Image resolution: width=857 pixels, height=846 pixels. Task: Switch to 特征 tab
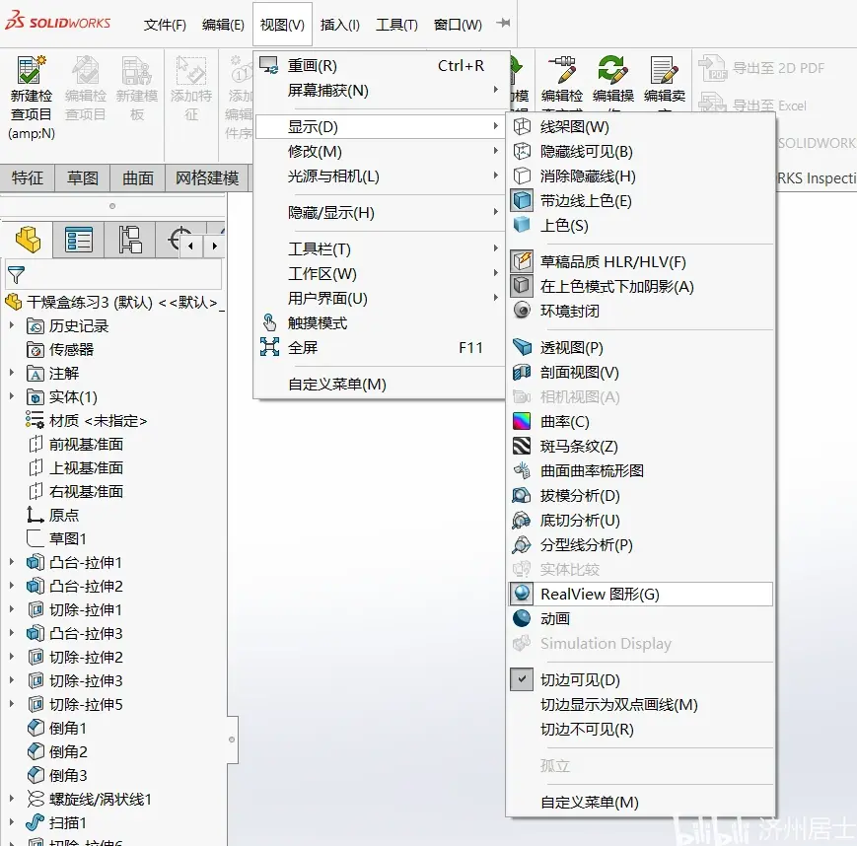tap(28, 177)
